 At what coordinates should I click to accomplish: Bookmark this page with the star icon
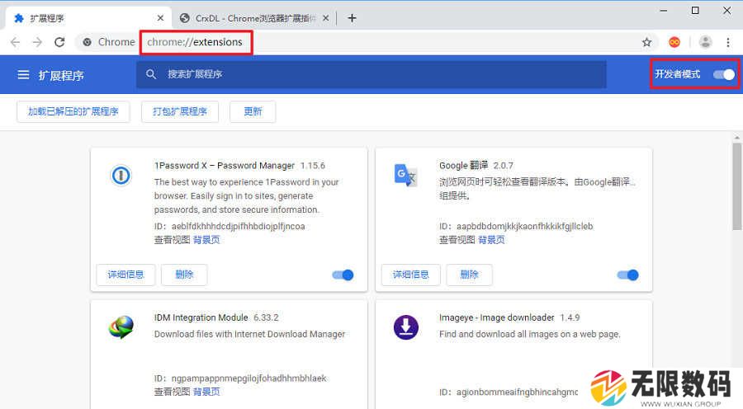pos(646,42)
